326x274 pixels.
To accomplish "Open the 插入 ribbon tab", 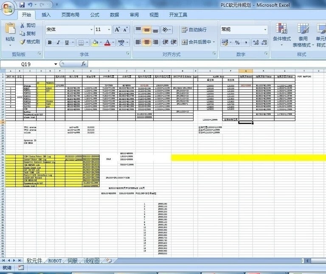I will click(x=46, y=15).
